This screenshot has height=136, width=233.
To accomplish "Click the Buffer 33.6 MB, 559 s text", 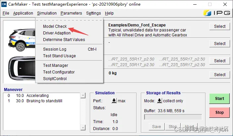I will tap(164, 111).
